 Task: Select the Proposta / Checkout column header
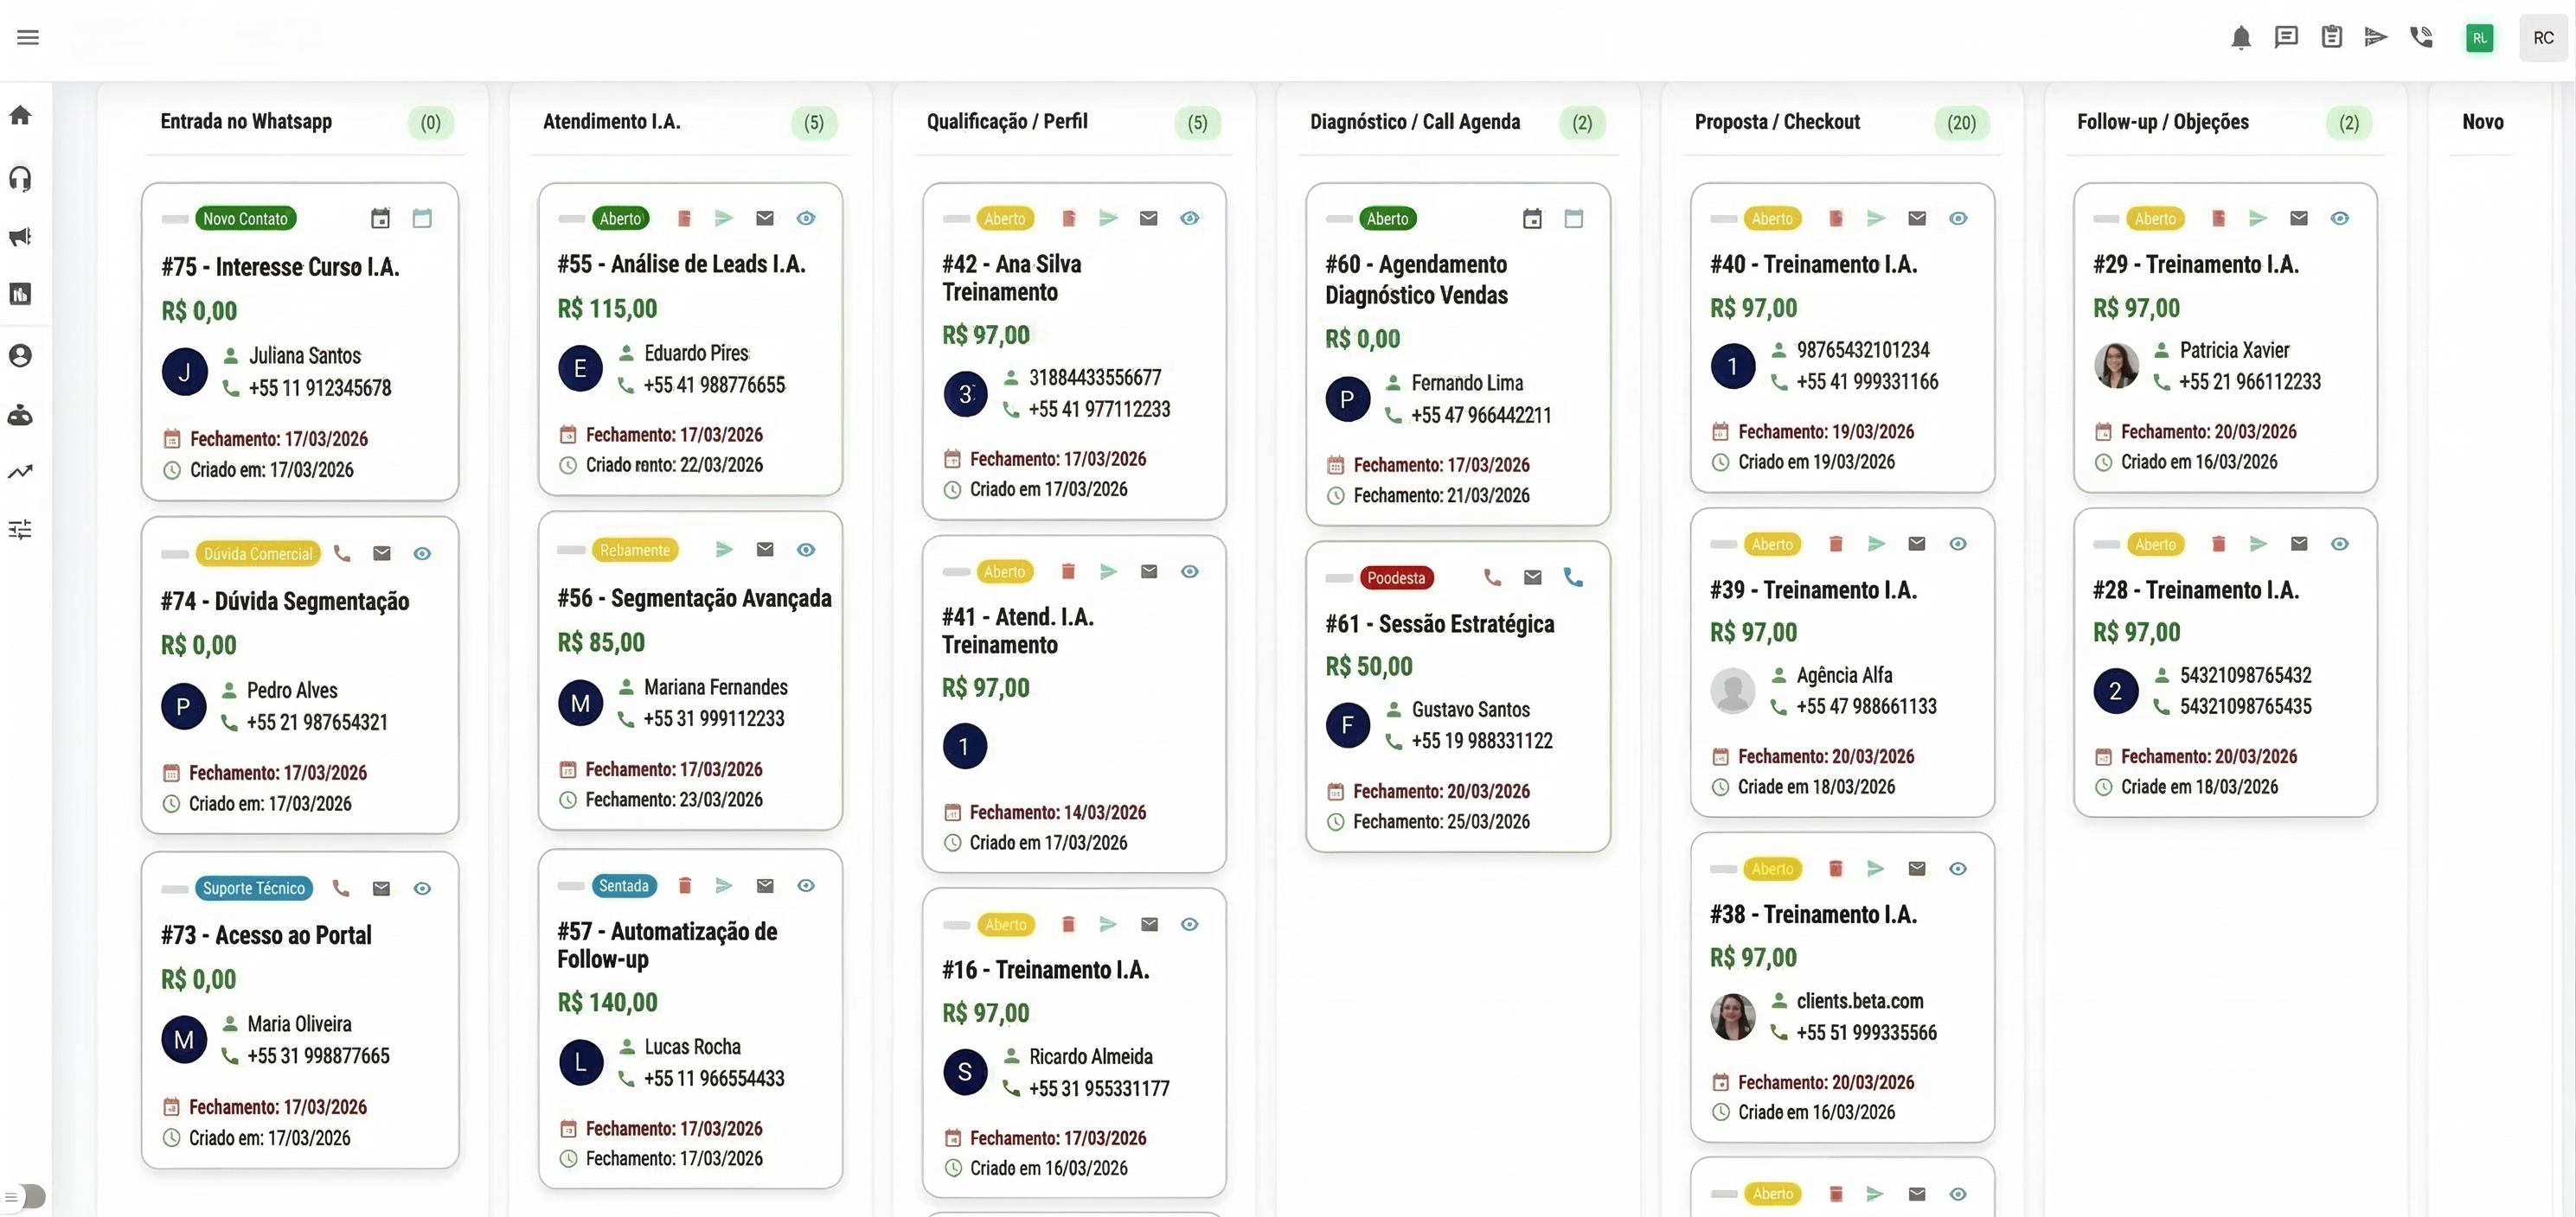pyautogui.click(x=1777, y=122)
